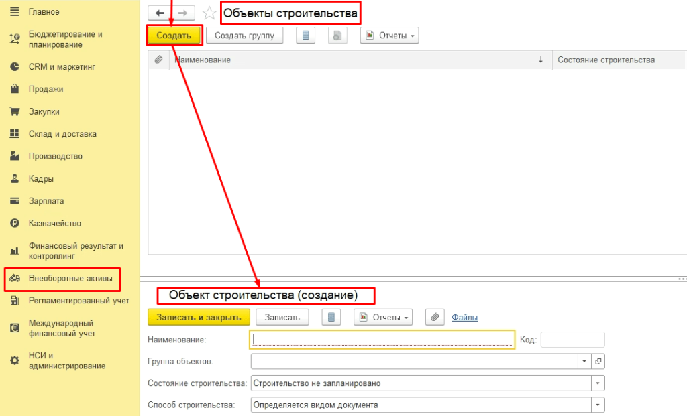Click Строительство не запланировано field
687x416 pixels.
(421, 383)
